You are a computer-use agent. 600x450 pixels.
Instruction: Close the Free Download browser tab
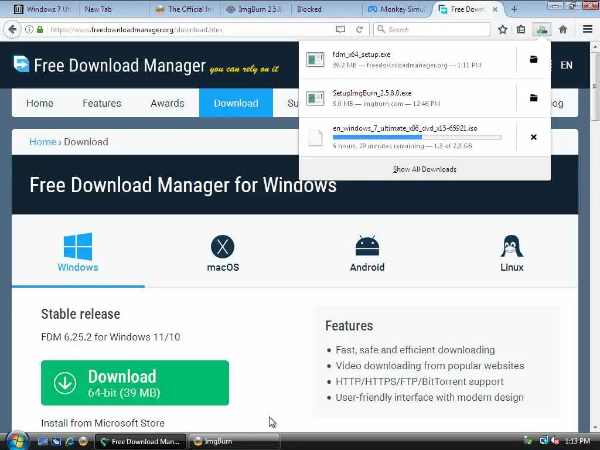(x=495, y=9)
